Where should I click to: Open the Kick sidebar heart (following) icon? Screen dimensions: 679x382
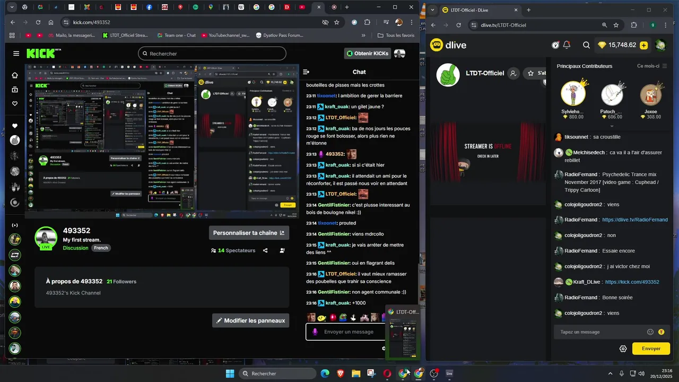click(x=15, y=103)
